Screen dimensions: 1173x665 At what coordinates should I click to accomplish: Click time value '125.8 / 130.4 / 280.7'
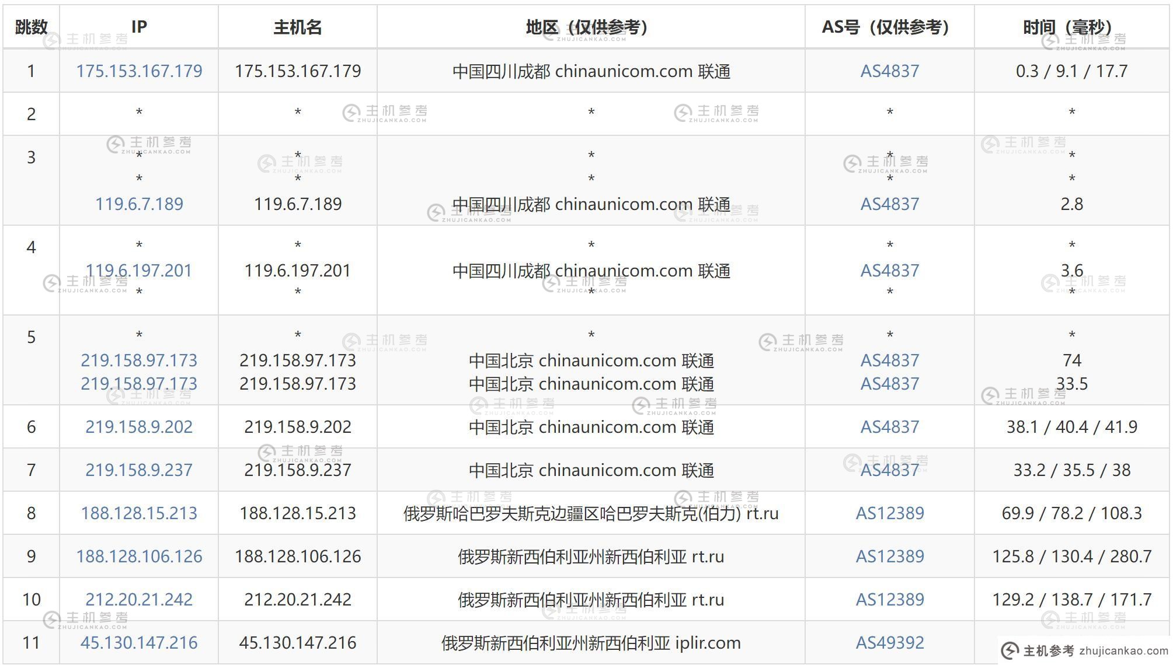pos(1072,556)
